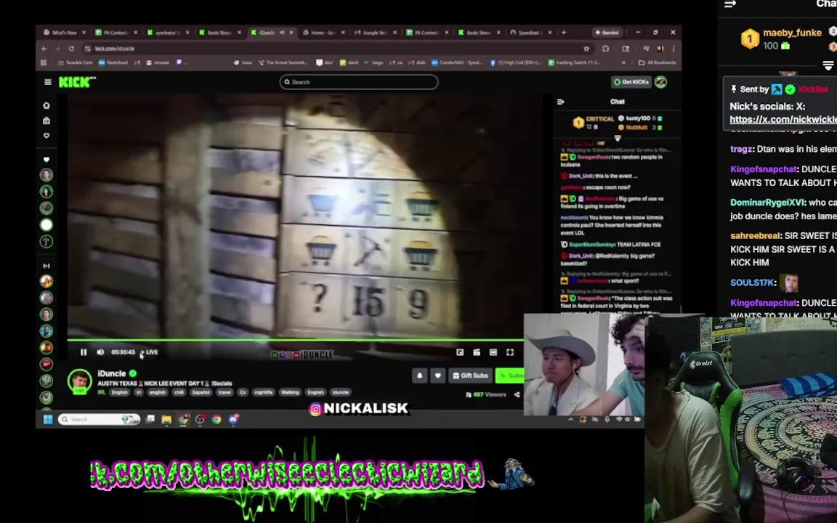Expand system tray hidden icons chevron
837x523 pixels.
pos(570,419)
